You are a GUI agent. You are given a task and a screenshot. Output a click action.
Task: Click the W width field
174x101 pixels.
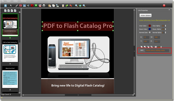click(x=157, y=37)
